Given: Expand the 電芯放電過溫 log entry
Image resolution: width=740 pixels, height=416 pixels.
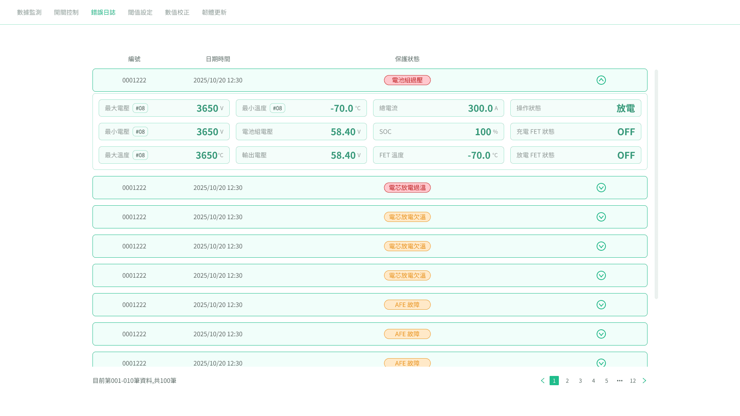Looking at the screenshot, I should click(601, 188).
